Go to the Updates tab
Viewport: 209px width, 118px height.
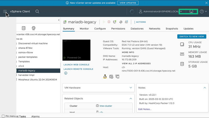(188, 29)
